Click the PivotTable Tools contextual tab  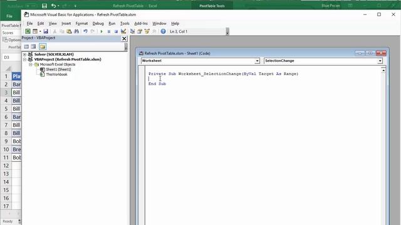click(212, 6)
